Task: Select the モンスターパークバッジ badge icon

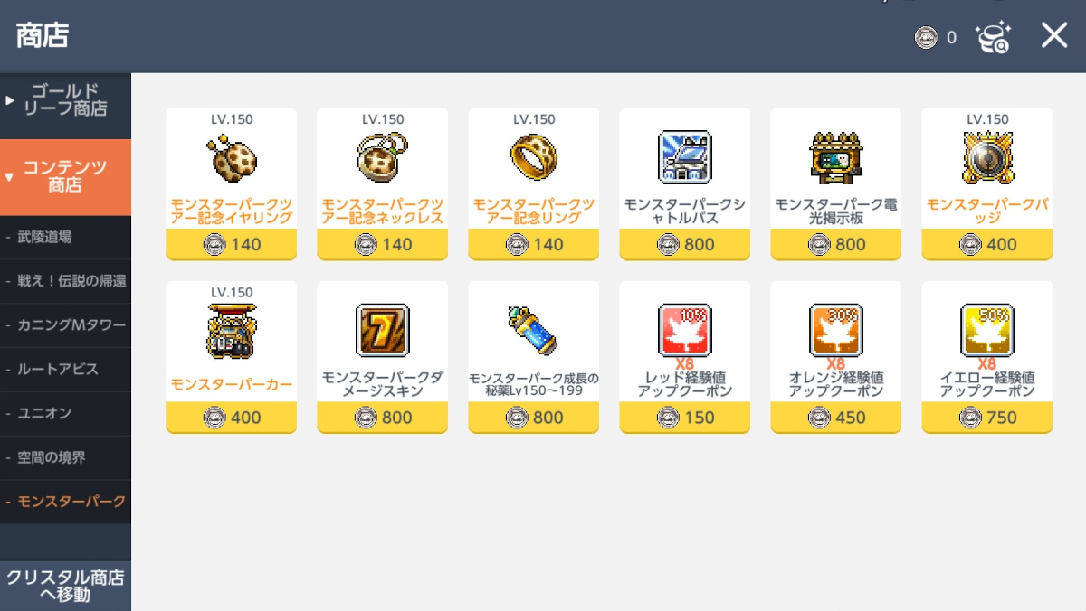Action: (986, 157)
